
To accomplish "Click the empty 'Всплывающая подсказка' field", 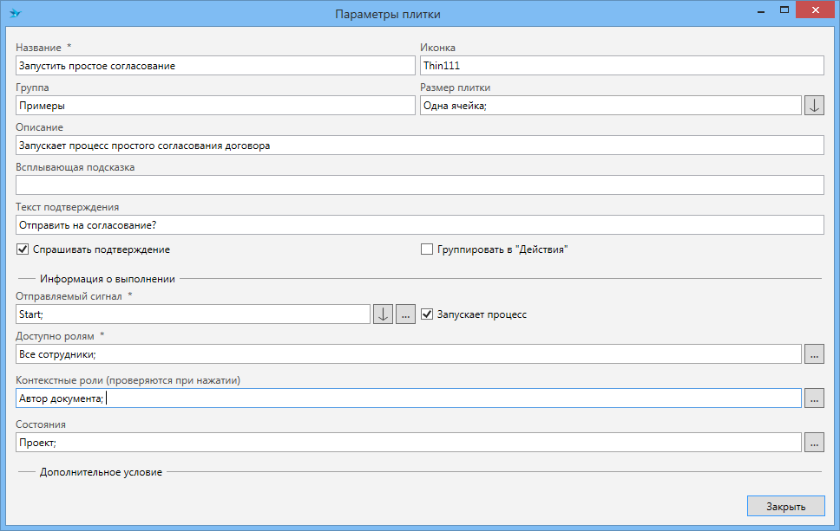I will pos(419,185).
